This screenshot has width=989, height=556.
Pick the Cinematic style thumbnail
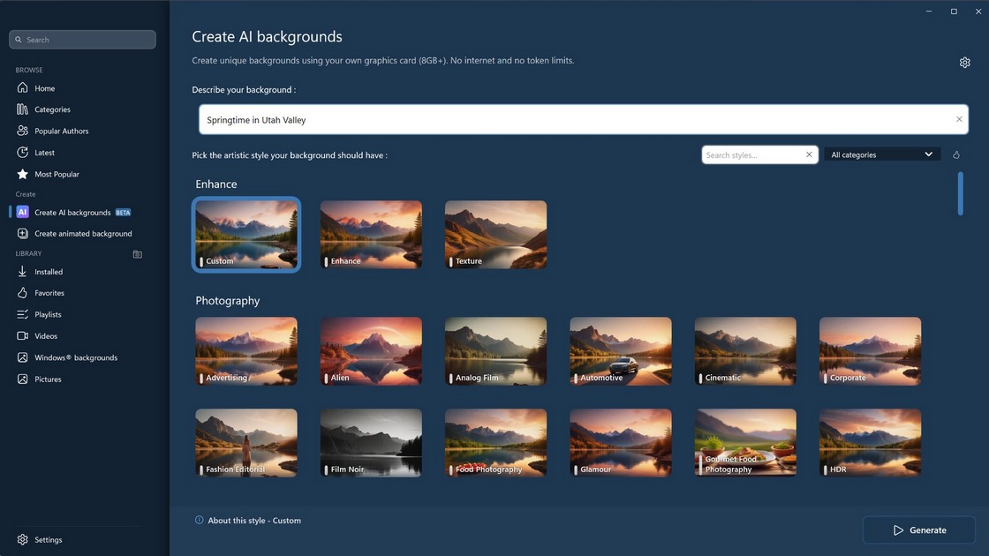pos(745,351)
